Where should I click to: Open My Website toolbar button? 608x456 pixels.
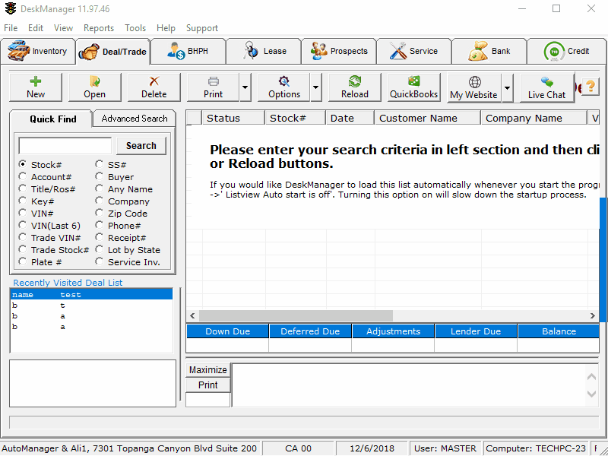click(473, 88)
